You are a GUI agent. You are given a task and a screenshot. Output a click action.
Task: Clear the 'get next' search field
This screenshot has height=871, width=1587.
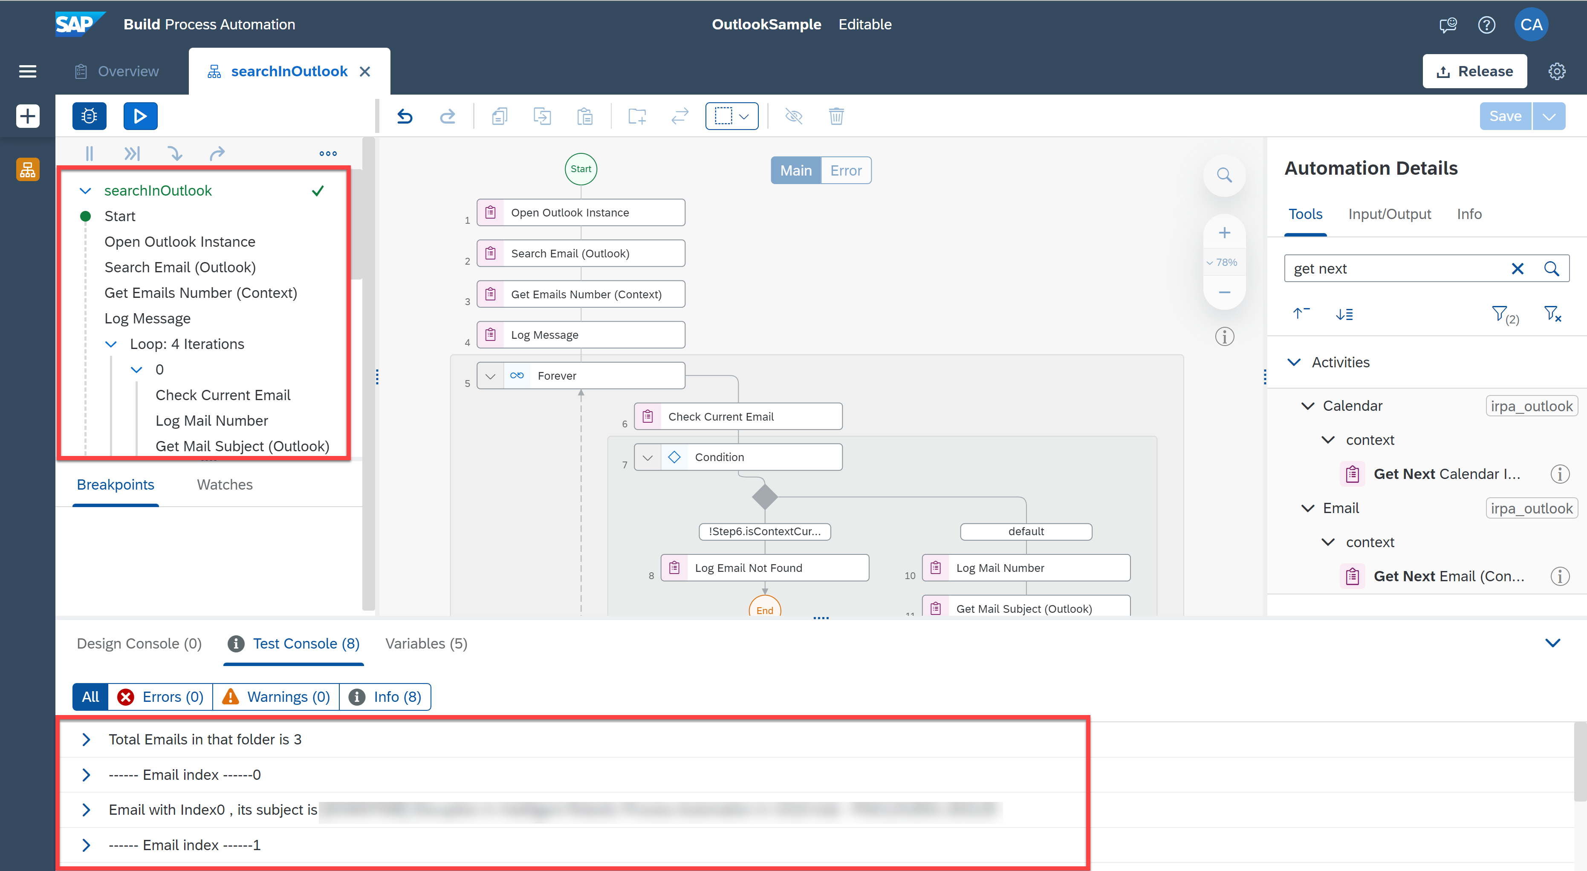tap(1518, 268)
